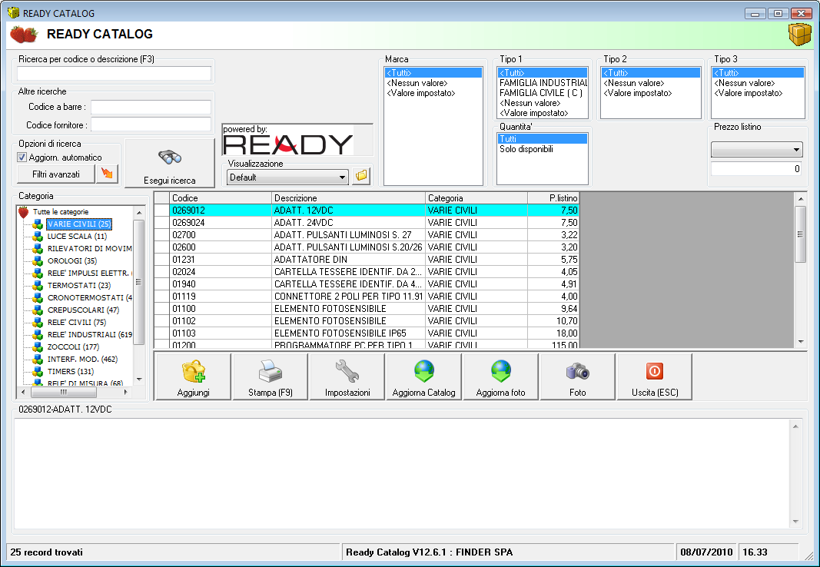Open Foto with the camera icon
The width and height of the screenshot is (820, 567).
point(577,371)
